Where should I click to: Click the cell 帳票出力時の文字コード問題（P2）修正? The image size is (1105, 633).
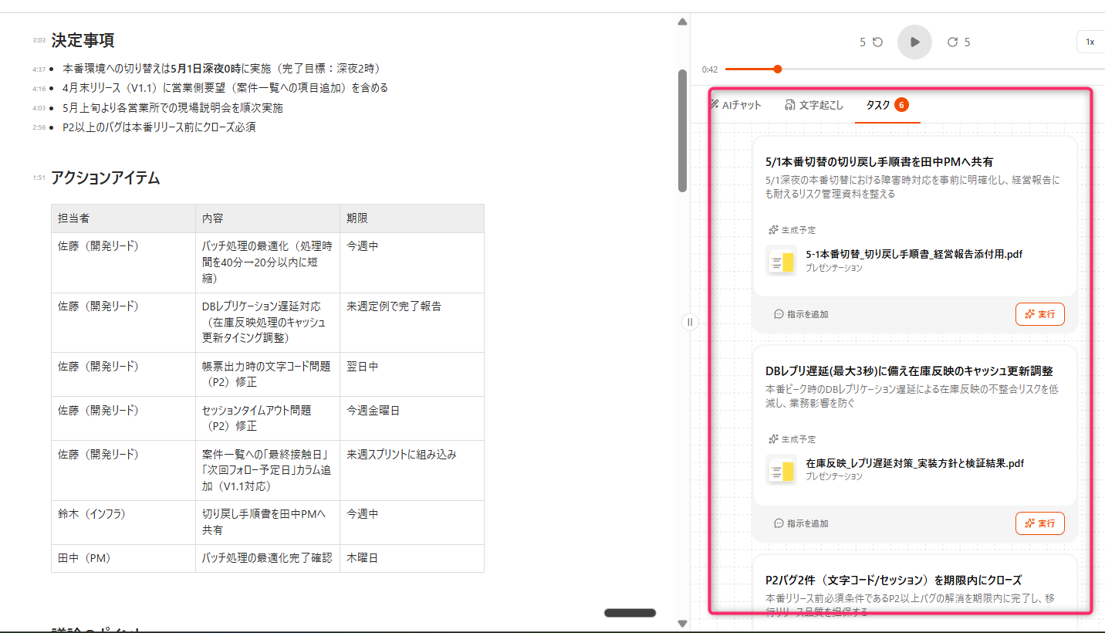pyautogui.click(x=268, y=374)
